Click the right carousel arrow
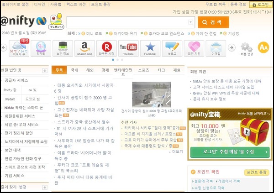 232,47
